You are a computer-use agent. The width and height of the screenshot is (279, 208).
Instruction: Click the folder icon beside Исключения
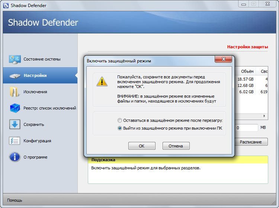[14, 92]
